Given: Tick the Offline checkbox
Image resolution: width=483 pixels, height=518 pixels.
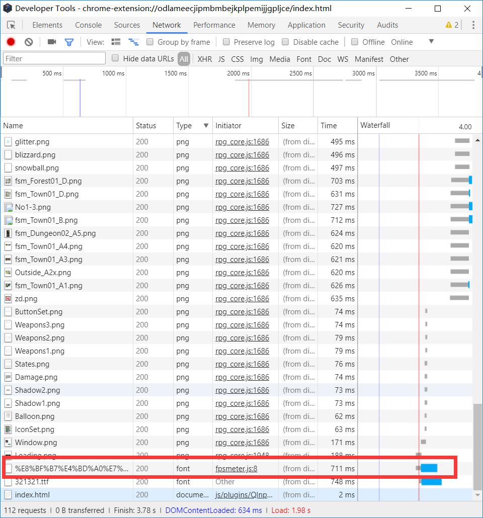Looking at the screenshot, I should tap(355, 42).
